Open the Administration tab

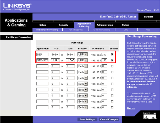tap(105, 25)
